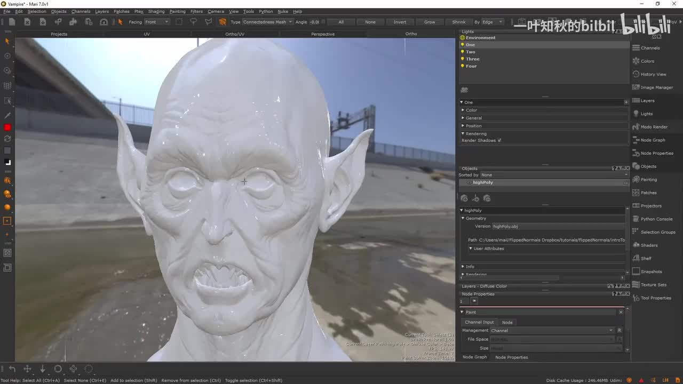
Task: Open the Type dropdown Connectedness Mesh
Action: [267, 22]
